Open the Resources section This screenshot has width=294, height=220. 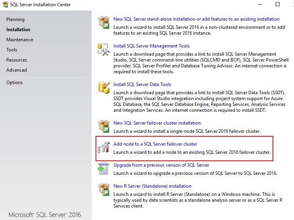pyautogui.click(x=16, y=60)
